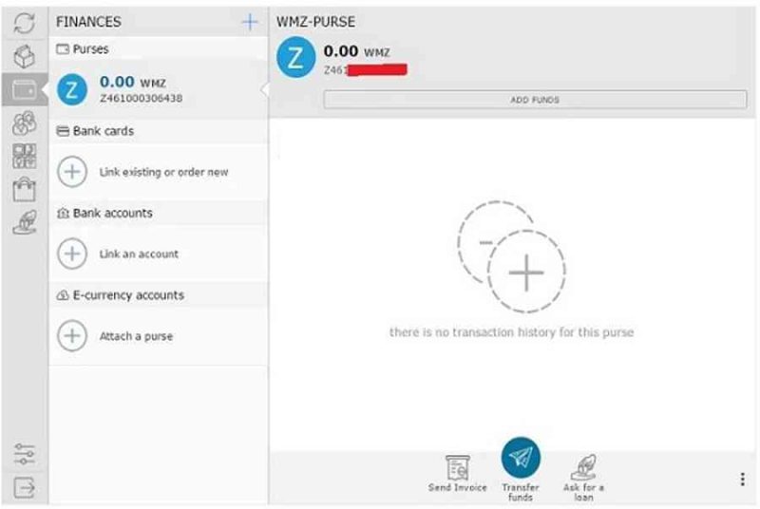Image resolution: width=760 pixels, height=509 pixels.
Task: Open settings sliders icon in sidebar
Action: point(25,454)
